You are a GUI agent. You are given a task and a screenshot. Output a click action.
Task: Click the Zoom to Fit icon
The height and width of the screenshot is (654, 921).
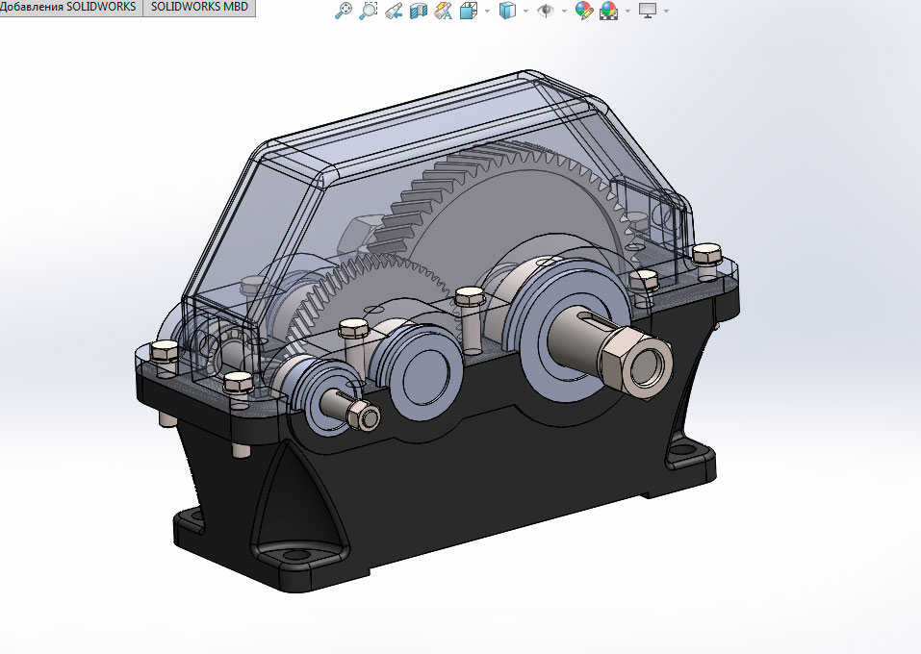click(343, 10)
